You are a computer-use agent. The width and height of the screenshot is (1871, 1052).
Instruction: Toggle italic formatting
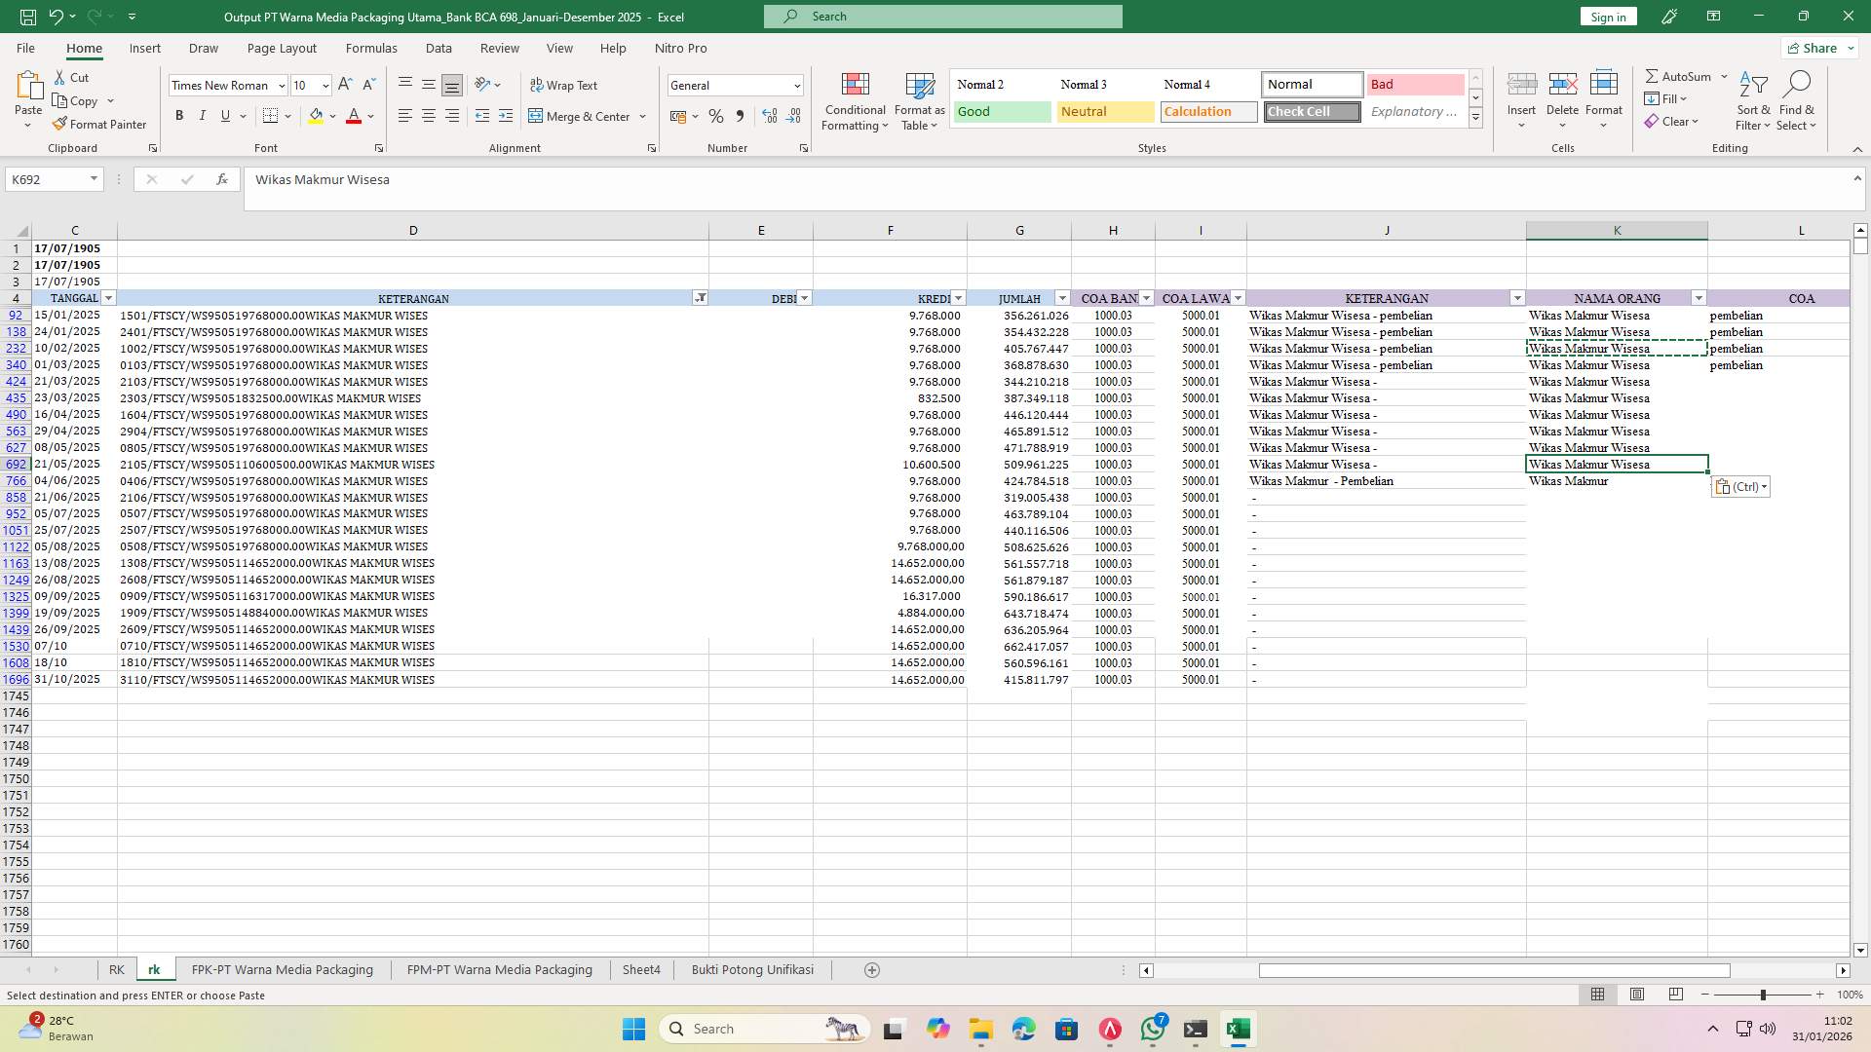pyautogui.click(x=203, y=115)
